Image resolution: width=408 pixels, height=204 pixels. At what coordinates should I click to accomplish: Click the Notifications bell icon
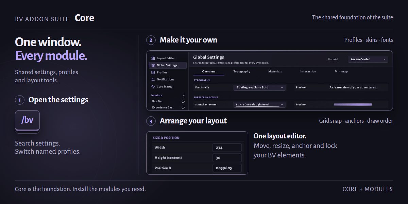click(x=153, y=79)
